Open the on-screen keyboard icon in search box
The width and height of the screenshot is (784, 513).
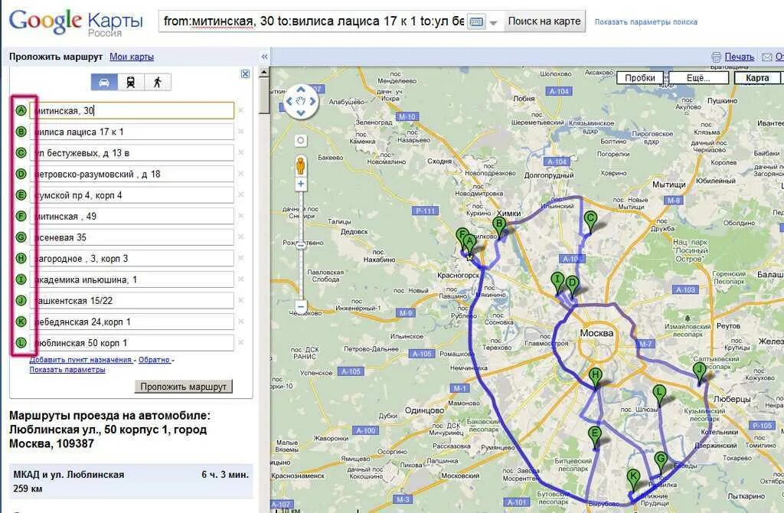[x=476, y=21]
